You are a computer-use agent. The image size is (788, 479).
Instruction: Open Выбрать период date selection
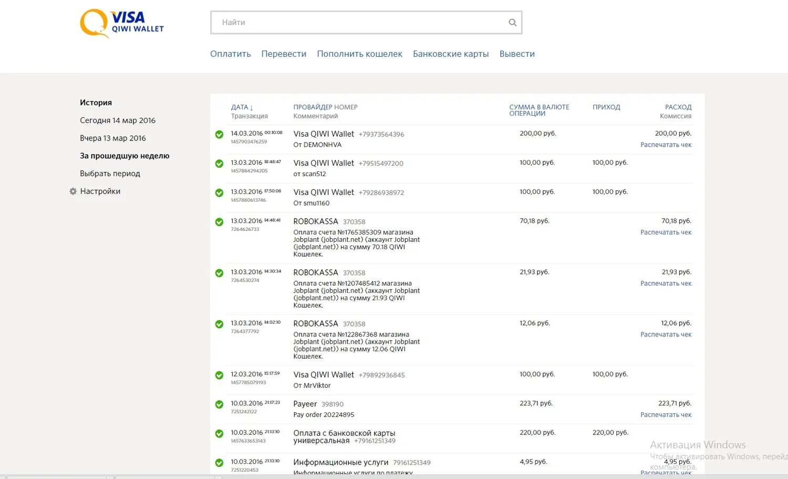[x=110, y=174]
